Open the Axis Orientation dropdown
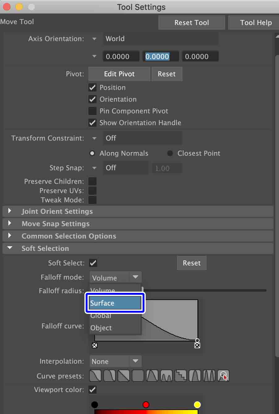279x414 pixels. click(94, 39)
